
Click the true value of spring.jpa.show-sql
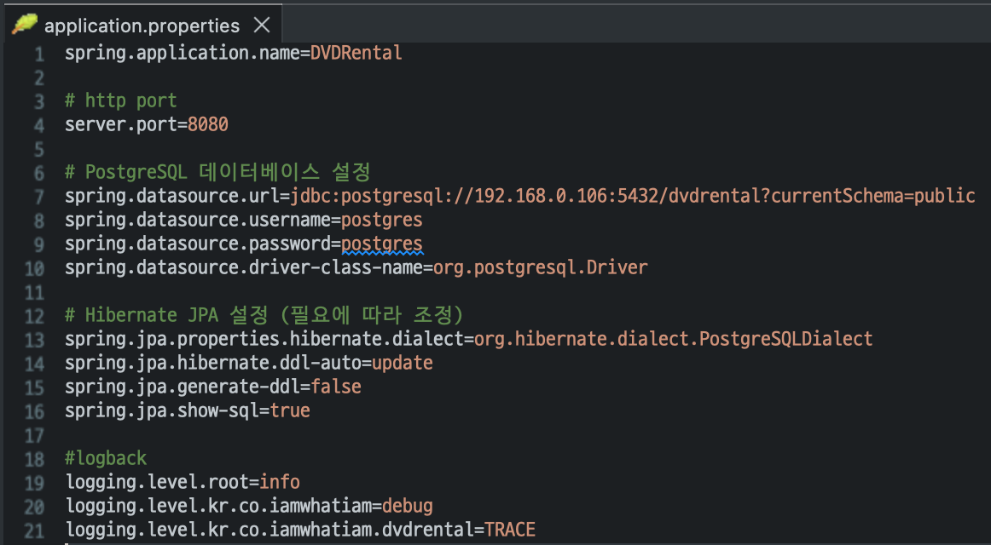pos(290,410)
